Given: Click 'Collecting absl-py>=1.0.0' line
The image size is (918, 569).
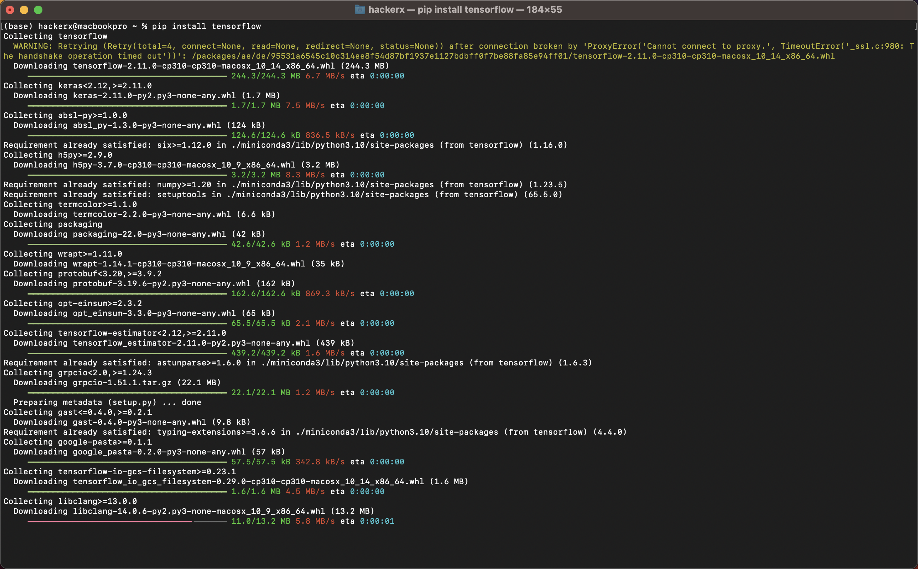Looking at the screenshot, I should (65, 115).
